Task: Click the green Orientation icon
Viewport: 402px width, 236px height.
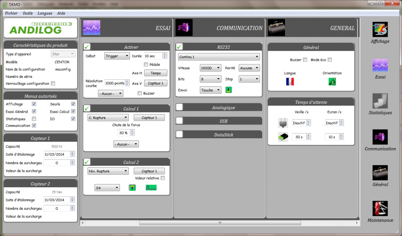Action: point(332,82)
